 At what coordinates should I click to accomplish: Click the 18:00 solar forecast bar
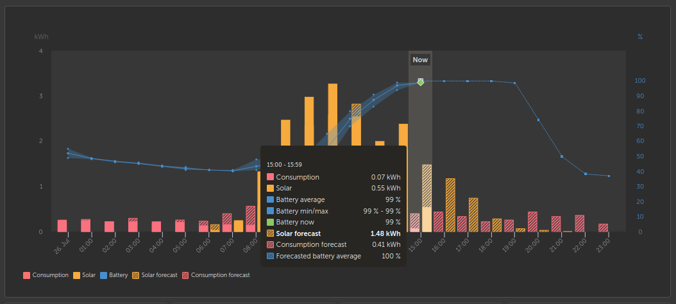tap(497, 225)
